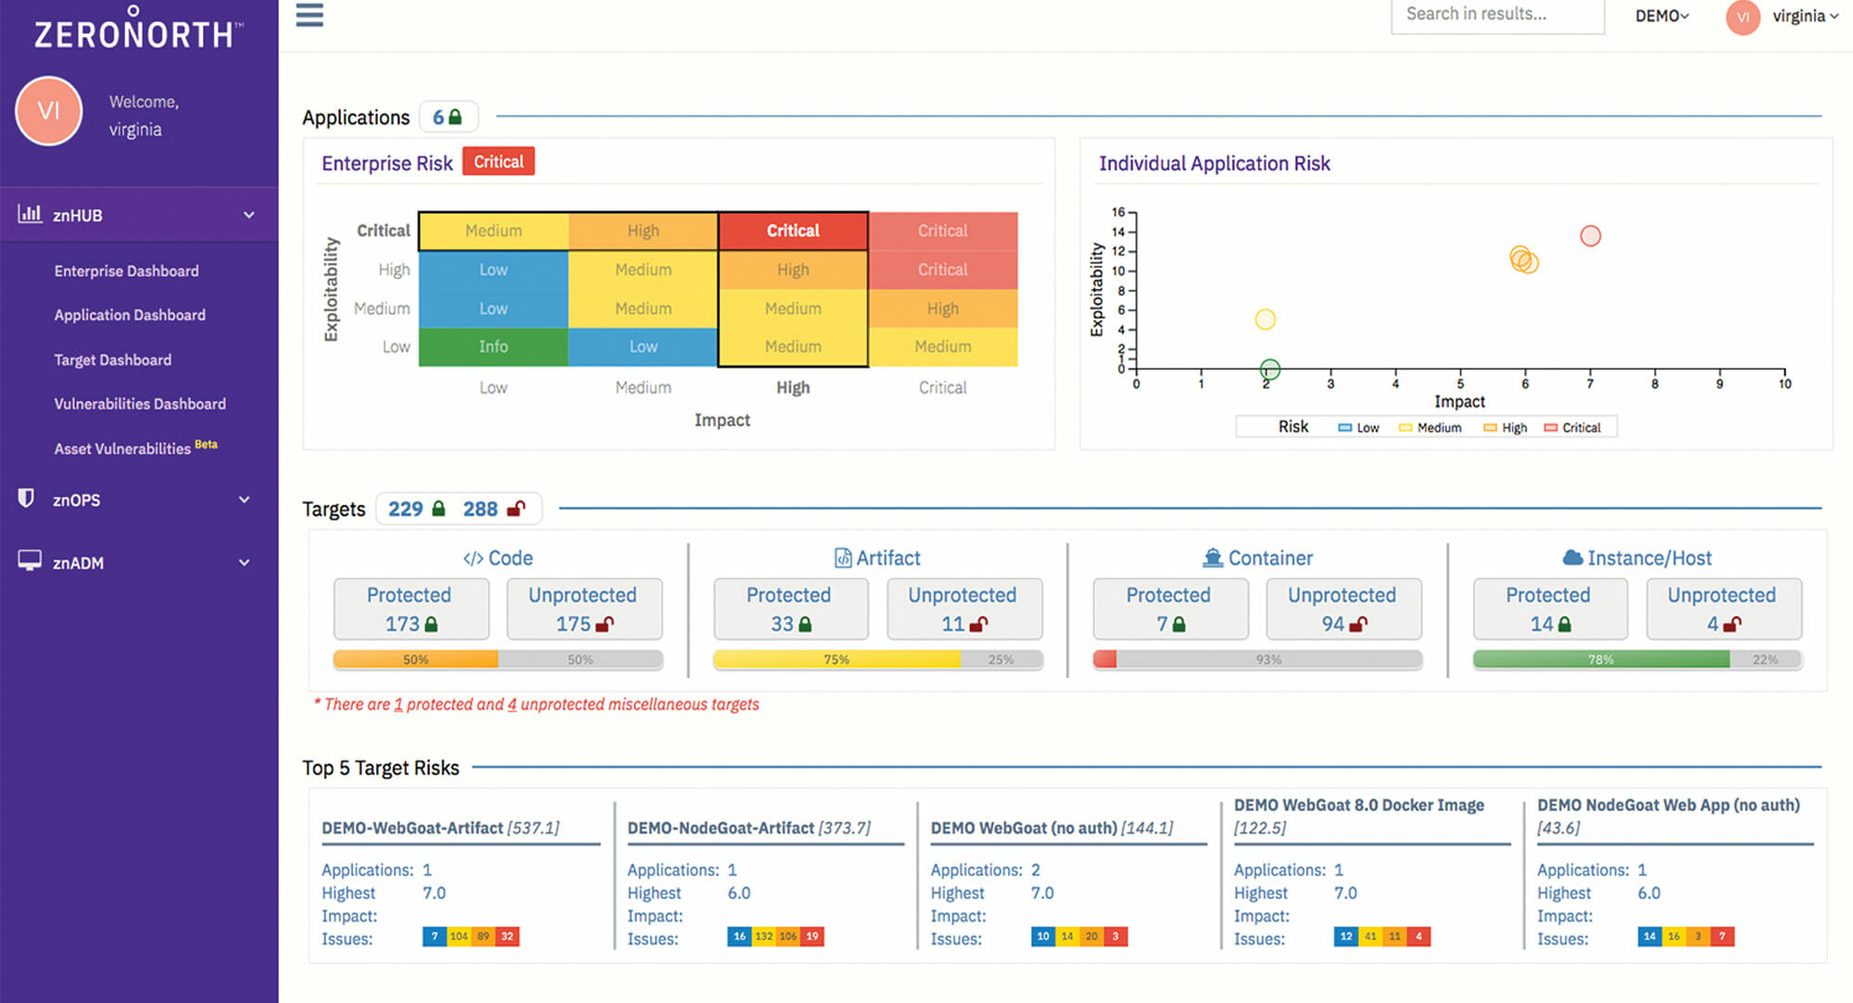
Task: Click the Container ship icon
Action: click(x=1212, y=558)
